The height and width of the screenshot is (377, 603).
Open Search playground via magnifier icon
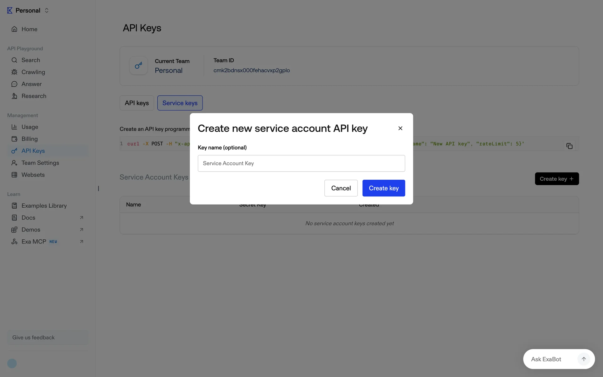(14, 60)
